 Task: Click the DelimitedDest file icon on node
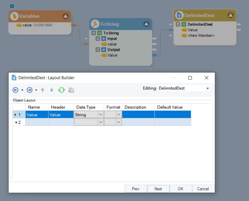[180, 15]
